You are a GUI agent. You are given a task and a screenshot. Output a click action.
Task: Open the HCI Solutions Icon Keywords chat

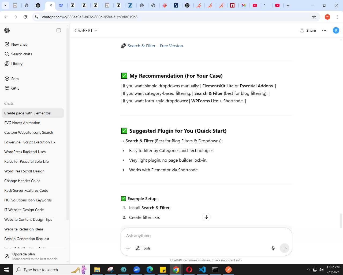pyautogui.click(x=33, y=200)
